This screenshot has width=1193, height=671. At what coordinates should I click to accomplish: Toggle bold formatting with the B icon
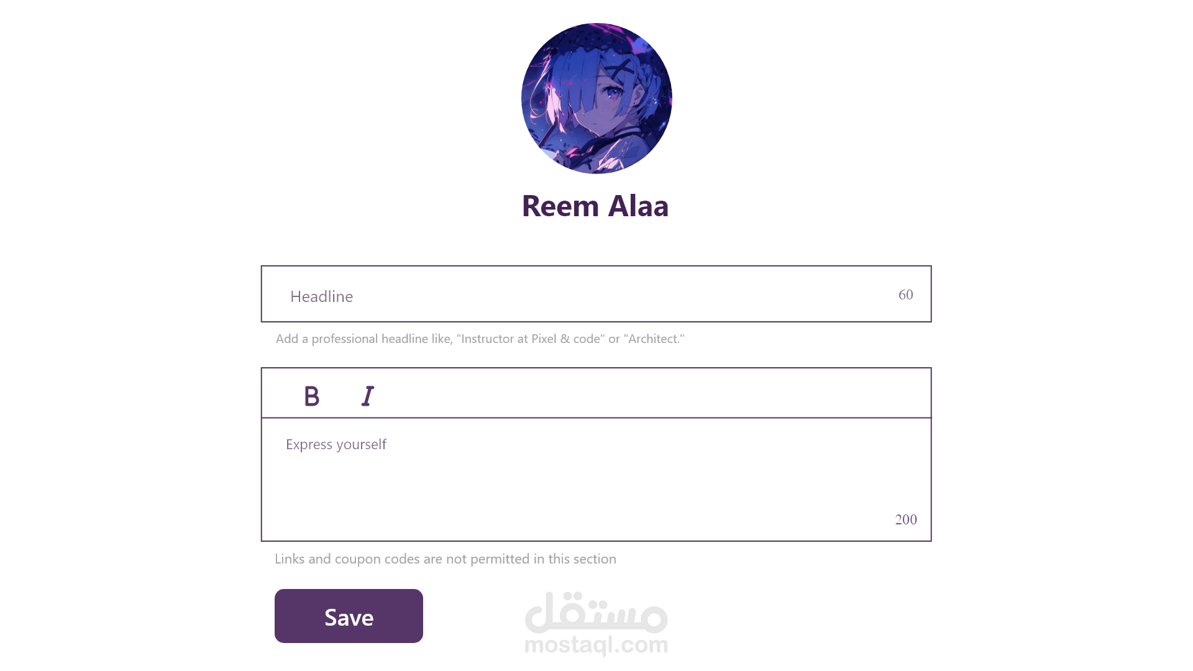(x=311, y=396)
